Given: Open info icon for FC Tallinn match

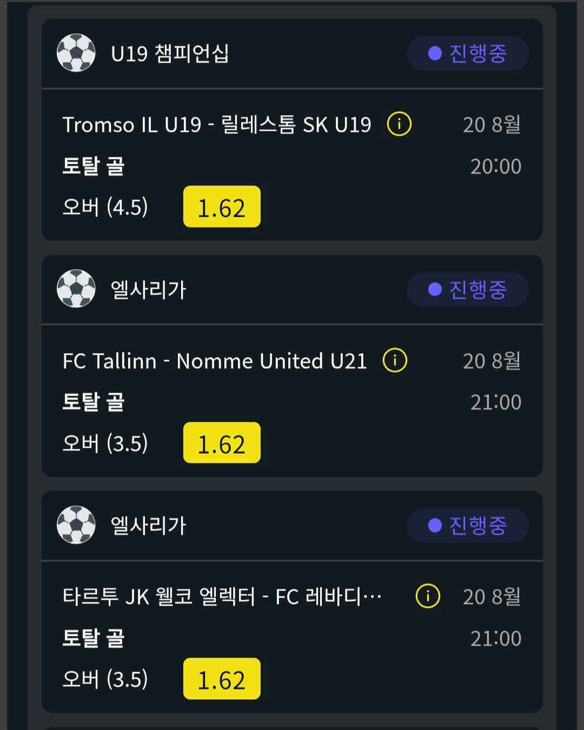Looking at the screenshot, I should pyautogui.click(x=395, y=360).
